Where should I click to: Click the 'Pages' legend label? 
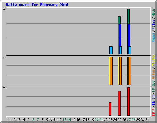pos(154,38)
